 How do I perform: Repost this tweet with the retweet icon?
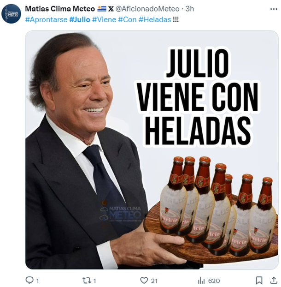[x=87, y=280]
